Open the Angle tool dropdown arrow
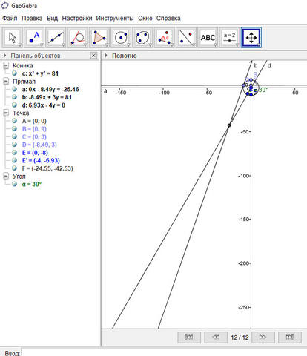This screenshot has width=307, height=356. 172,45
